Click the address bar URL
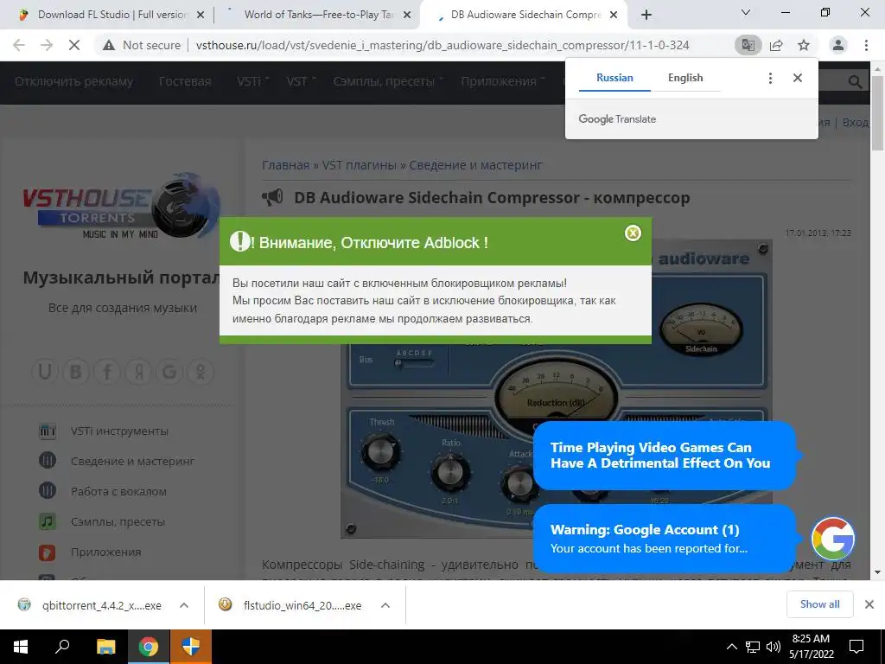 pyautogui.click(x=442, y=45)
